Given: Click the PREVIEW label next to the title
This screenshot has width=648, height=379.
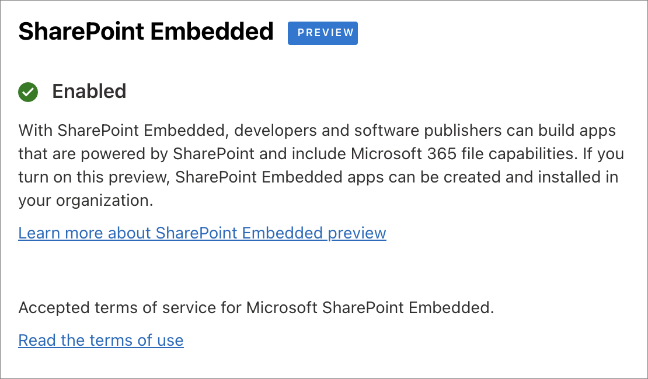Looking at the screenshot, I should click(x=323, y=33).
